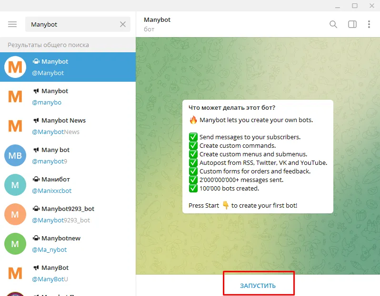Select the @Manybot bot search result
The image size is (380, 296).
pyautogui.click(x=68, y=67)
